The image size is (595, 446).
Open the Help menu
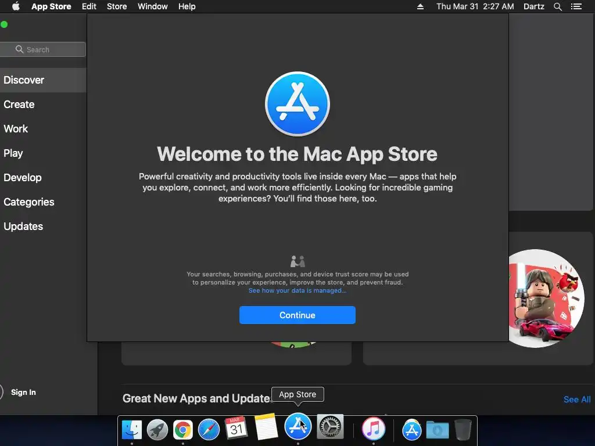click(187, 6)
